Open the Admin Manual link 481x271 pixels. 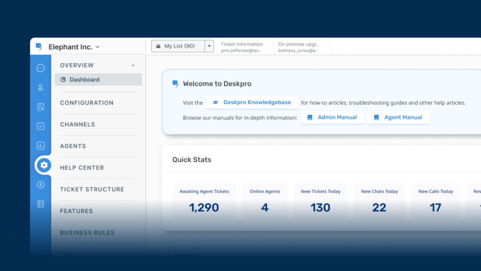[x=332, y=117]
